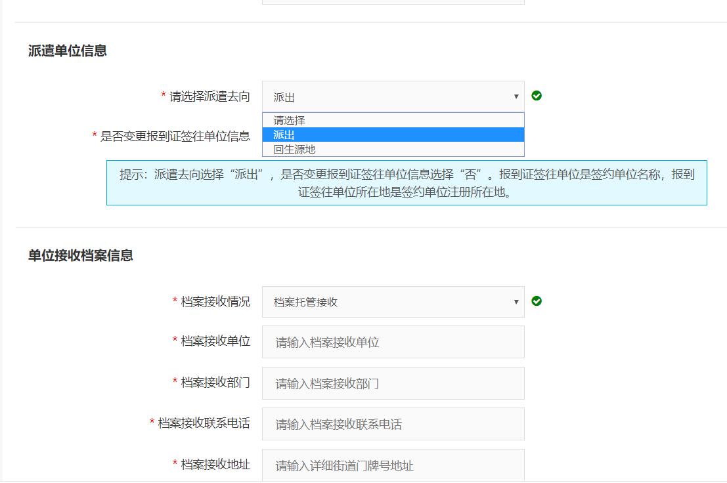This screenshot has height=483, width=727.
Task: Expand the 档案接收情况 dropdown arrow
Action: [516, 302]
